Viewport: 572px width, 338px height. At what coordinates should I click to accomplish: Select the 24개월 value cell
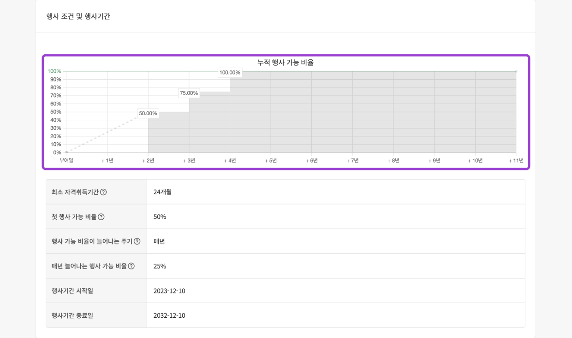click(x=162, y=192)
